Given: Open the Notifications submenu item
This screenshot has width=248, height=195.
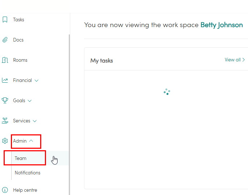Looking at the screenshot, I should coord(28,173).
